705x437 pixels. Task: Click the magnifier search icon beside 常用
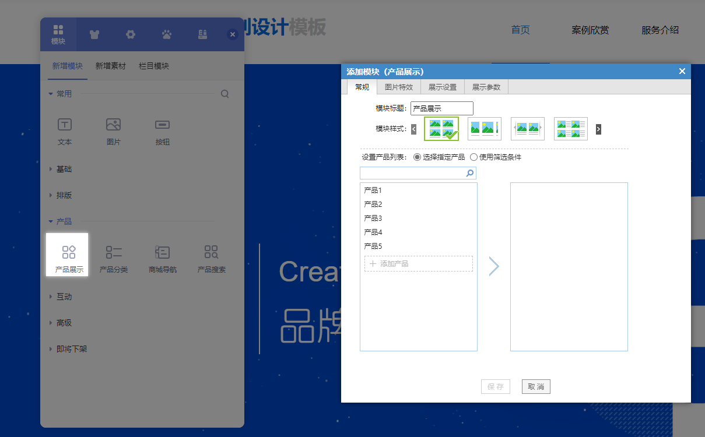pyautogui.click(x=225, y=93)
